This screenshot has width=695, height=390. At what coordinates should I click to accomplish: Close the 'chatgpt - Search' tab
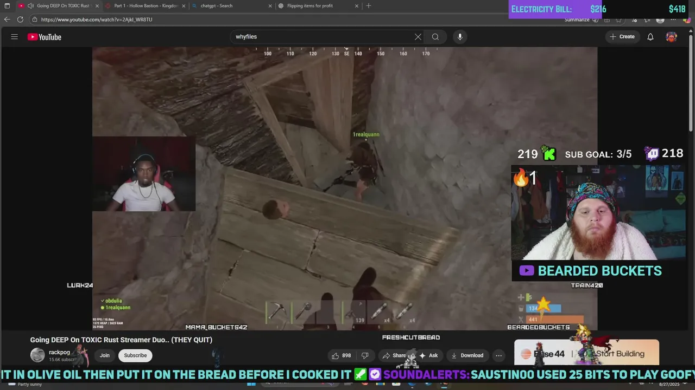tap(270, 6)
